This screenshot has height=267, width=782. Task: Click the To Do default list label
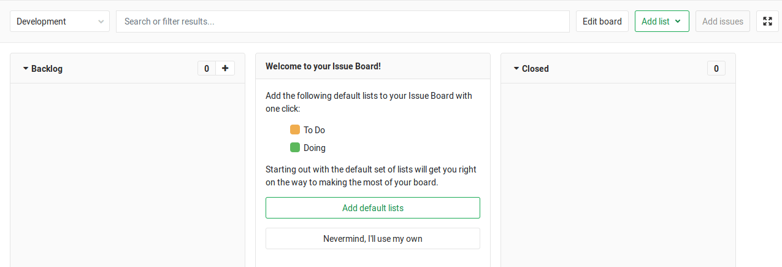click(314, 130)
